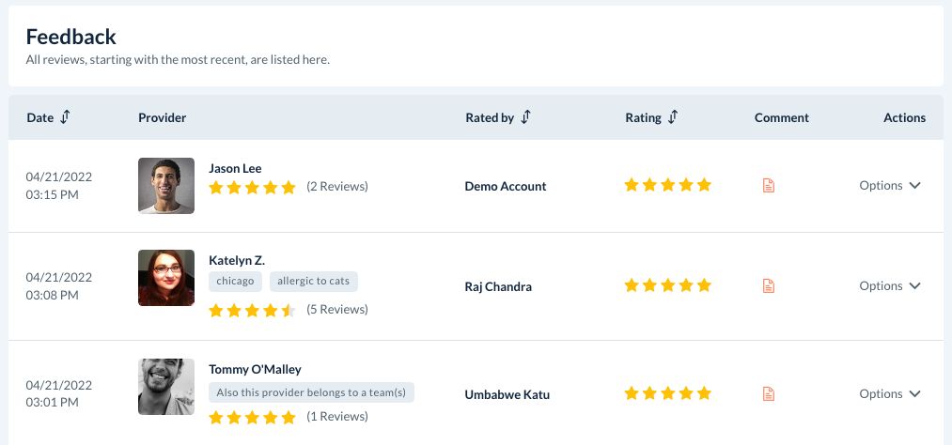The height and width of the screenshot is (445, 952).
Task: Open comment icon for Tommy O'Malley review
Action: pos(769,393)
